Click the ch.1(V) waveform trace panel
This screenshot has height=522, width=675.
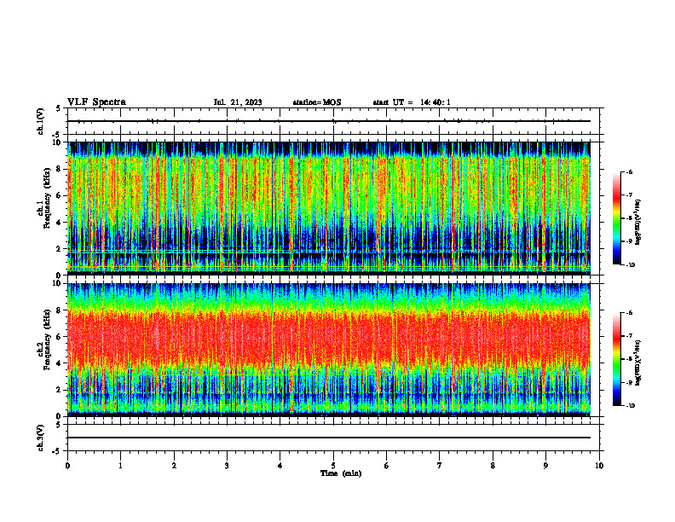click(x=333, y=121)
